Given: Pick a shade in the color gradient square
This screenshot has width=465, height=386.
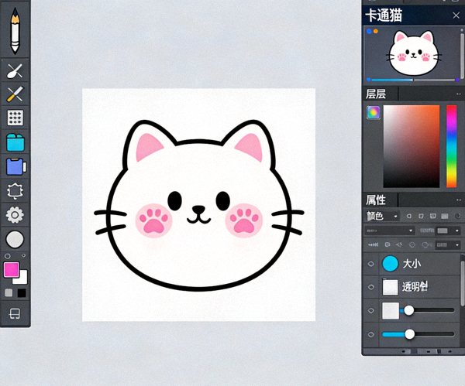Looking at the screenshot, I should [x=412, y=146].
